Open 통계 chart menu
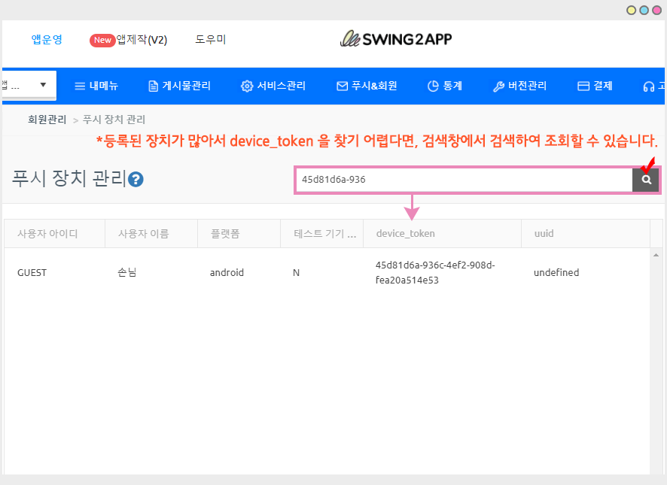Screen dimensions: 667x485 (x=444, y=86)
